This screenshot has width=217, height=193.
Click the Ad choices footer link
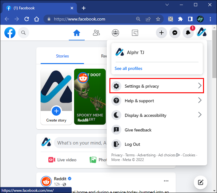169,155
